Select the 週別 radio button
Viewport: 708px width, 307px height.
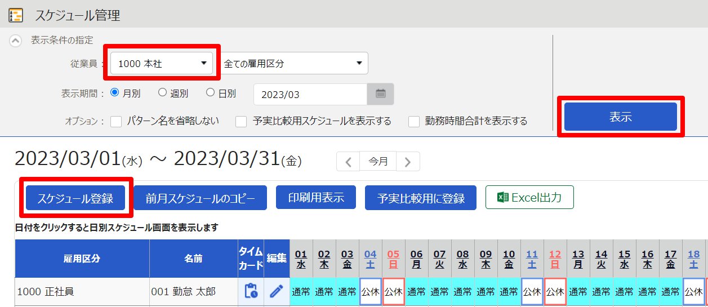click(x=162, y=92)
